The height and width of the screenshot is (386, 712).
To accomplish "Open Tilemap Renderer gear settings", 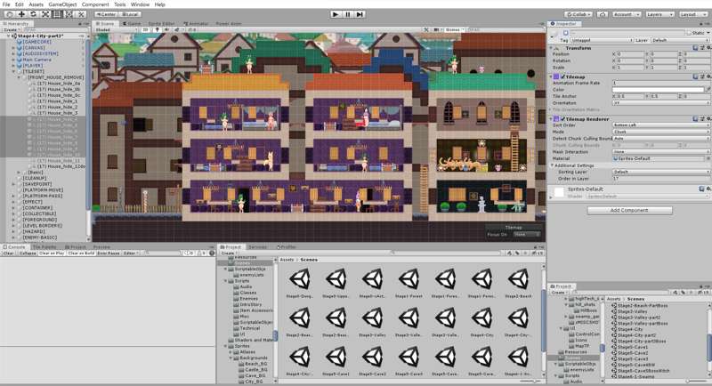I will (x=708, y=119).
